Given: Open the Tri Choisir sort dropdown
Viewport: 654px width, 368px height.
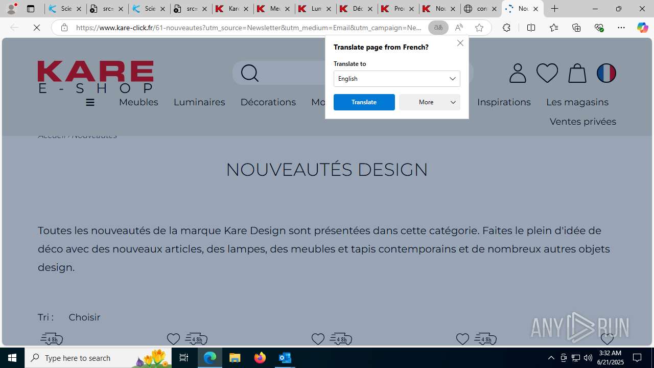Looking at the screenshot, I should 84,317.
